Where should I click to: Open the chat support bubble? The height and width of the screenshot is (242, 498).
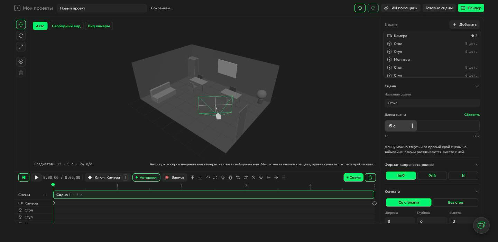point(481,225)
